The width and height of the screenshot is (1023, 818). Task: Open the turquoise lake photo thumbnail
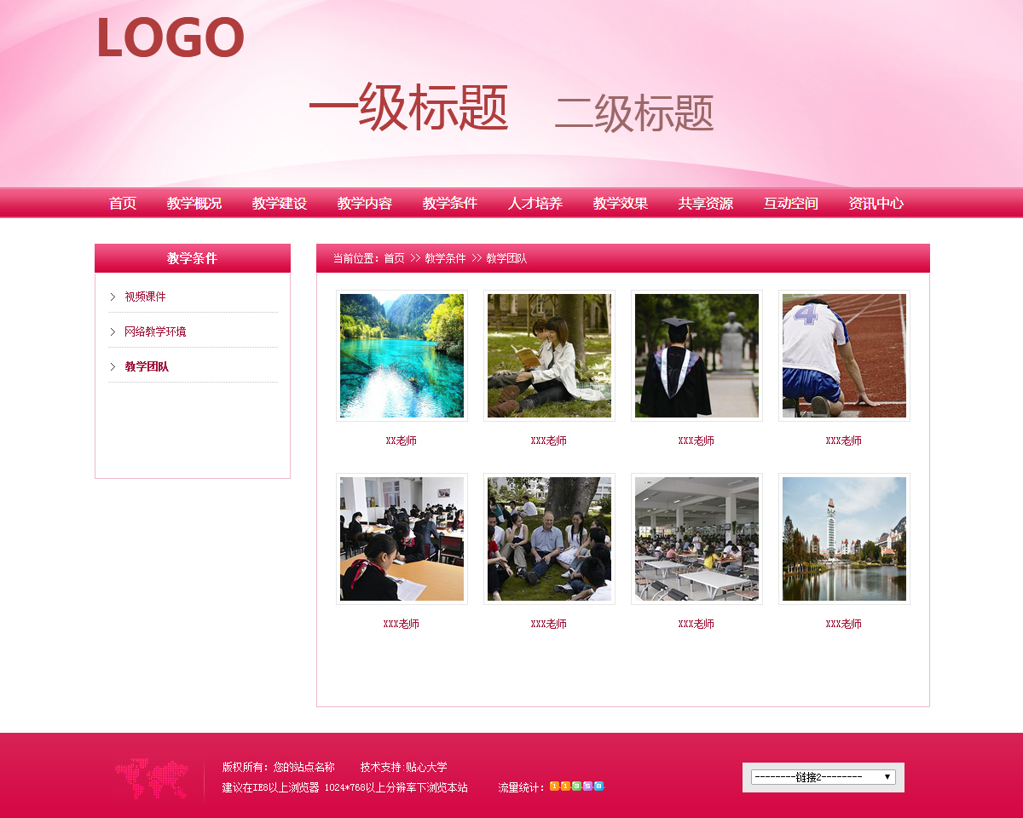pos(402,355)
